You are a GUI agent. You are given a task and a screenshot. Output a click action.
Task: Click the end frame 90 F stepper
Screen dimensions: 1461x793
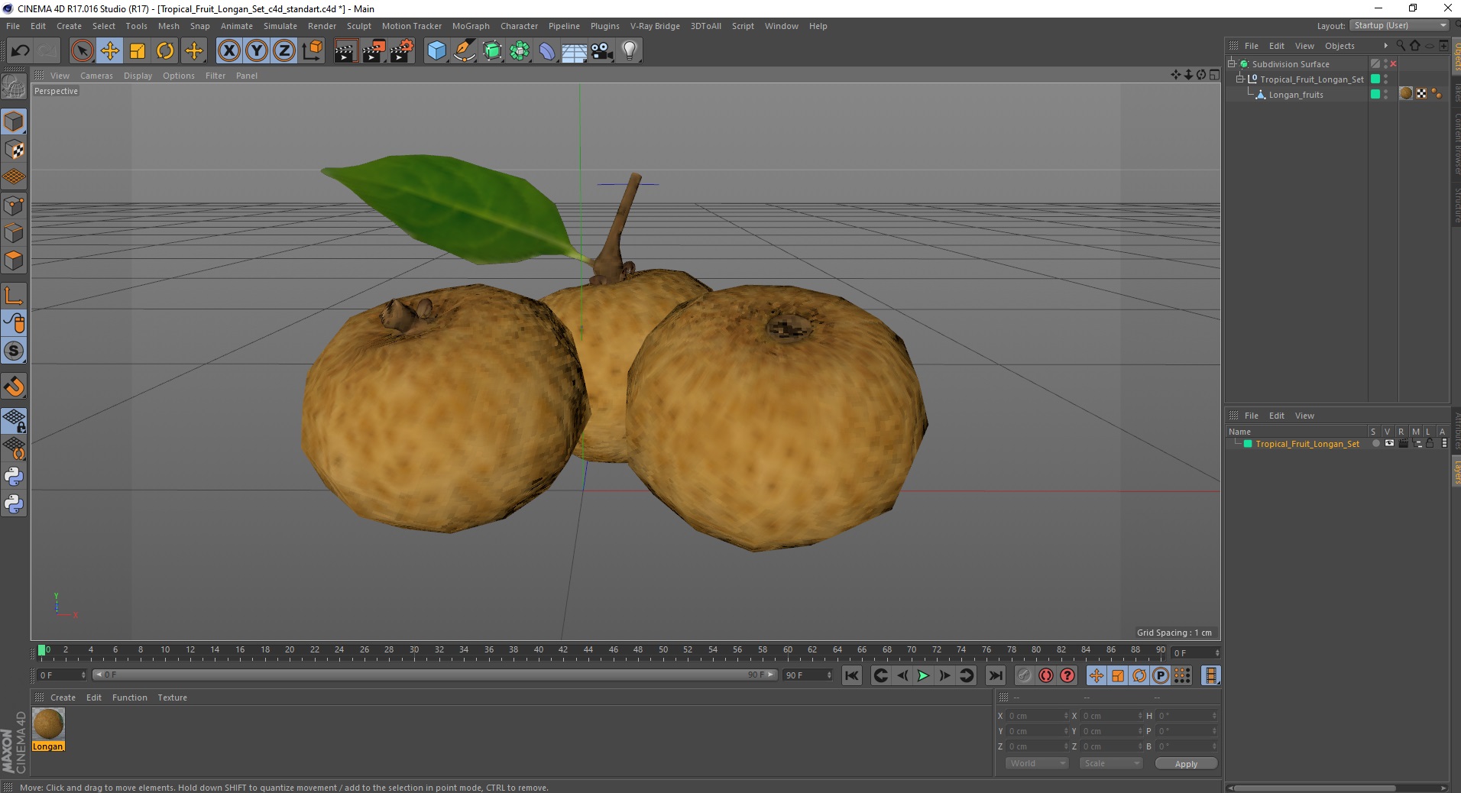pos(829,675)
